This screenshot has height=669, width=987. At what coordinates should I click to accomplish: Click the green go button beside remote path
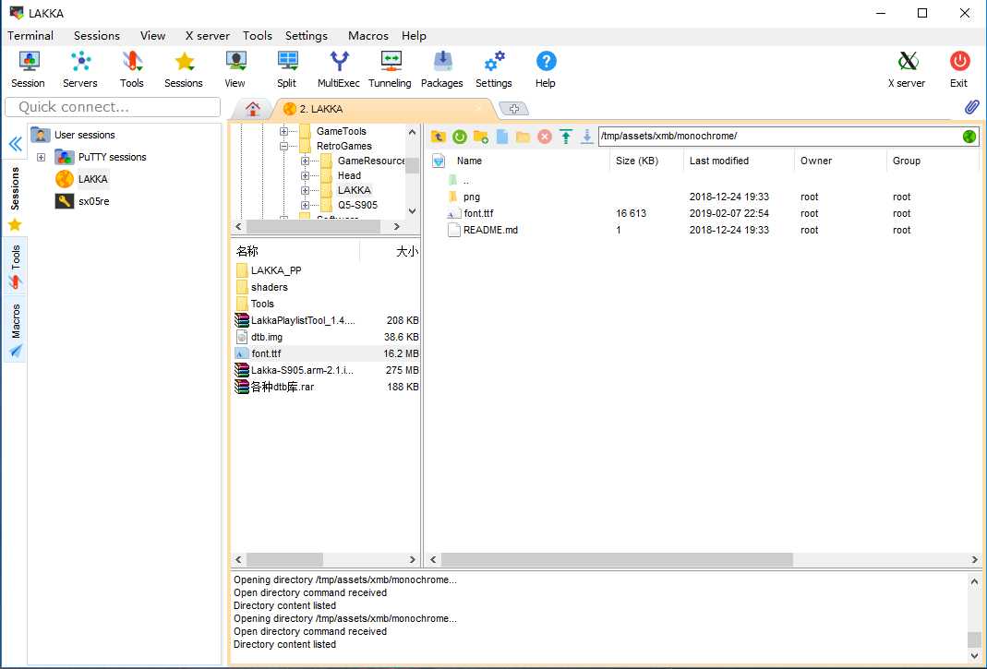coord(969,136)
